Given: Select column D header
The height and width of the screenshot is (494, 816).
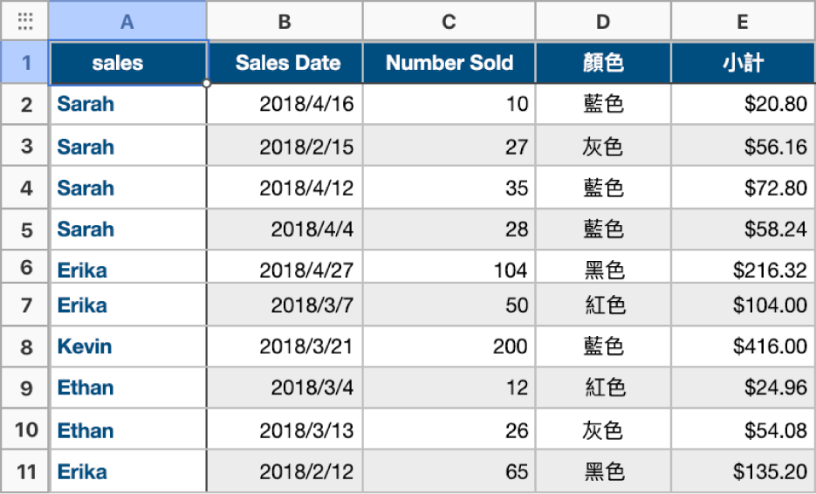Looking at the screenshot, I should coord(603,22).
